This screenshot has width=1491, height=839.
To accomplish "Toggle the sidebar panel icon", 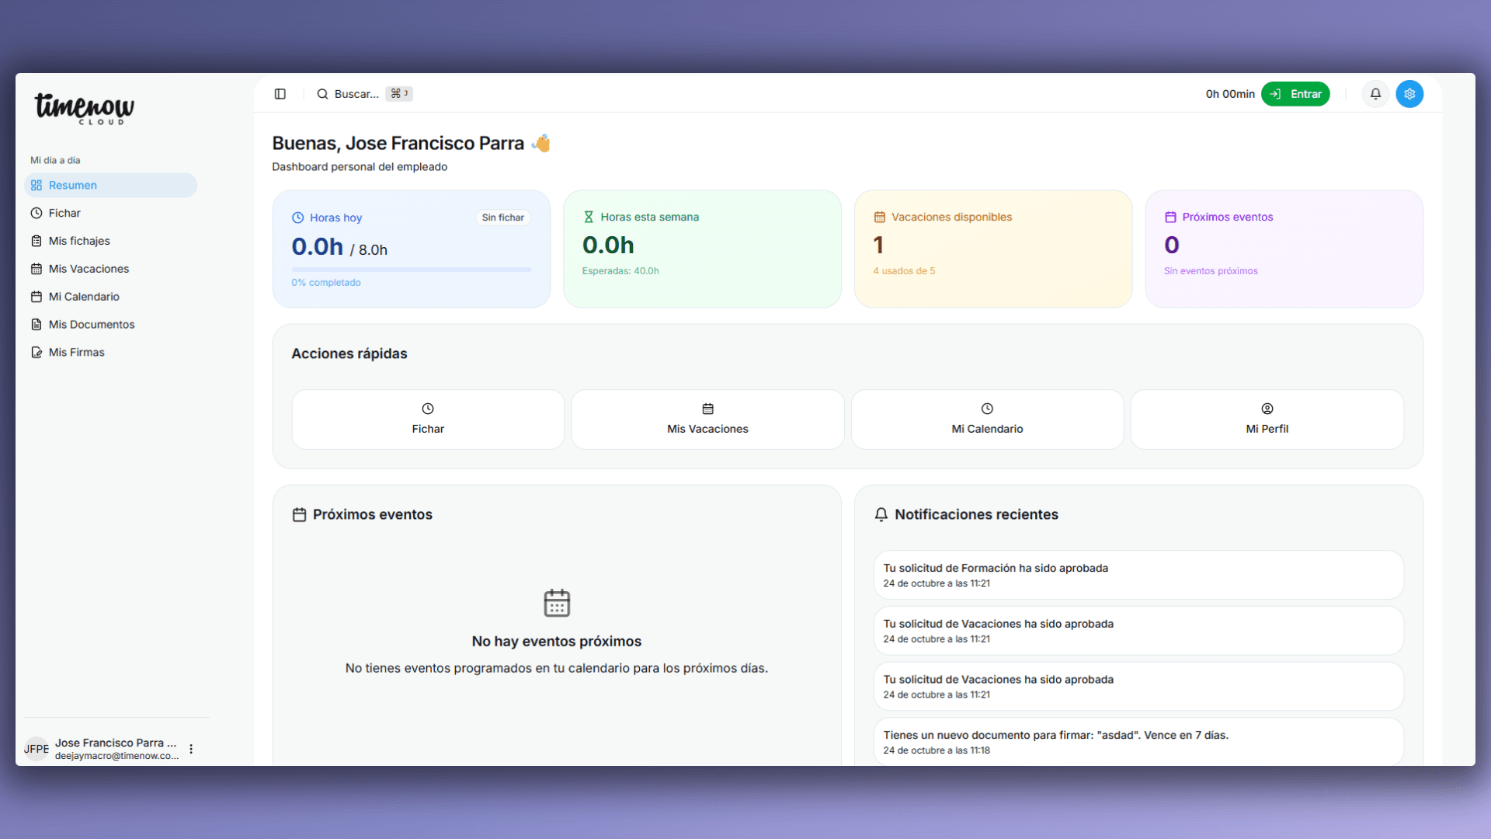I will [x=280, y=93].
